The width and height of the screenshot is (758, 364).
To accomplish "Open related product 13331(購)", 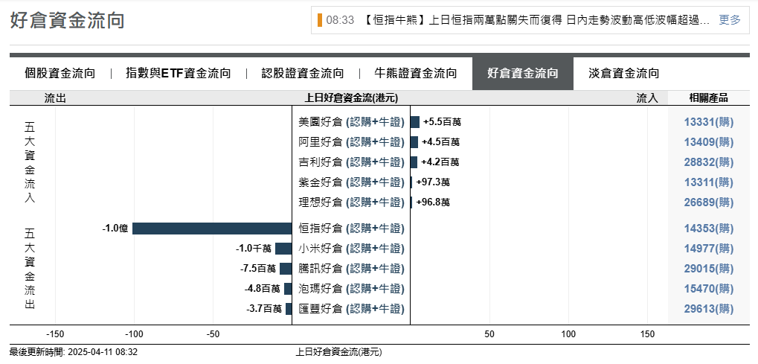I will tap(708, 122).
